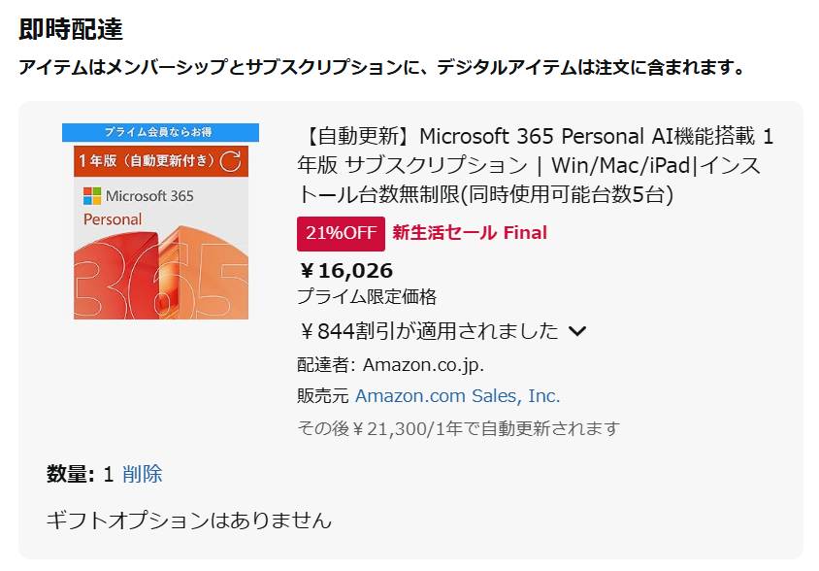Click the 新生活セール Final label

(470, 232)
